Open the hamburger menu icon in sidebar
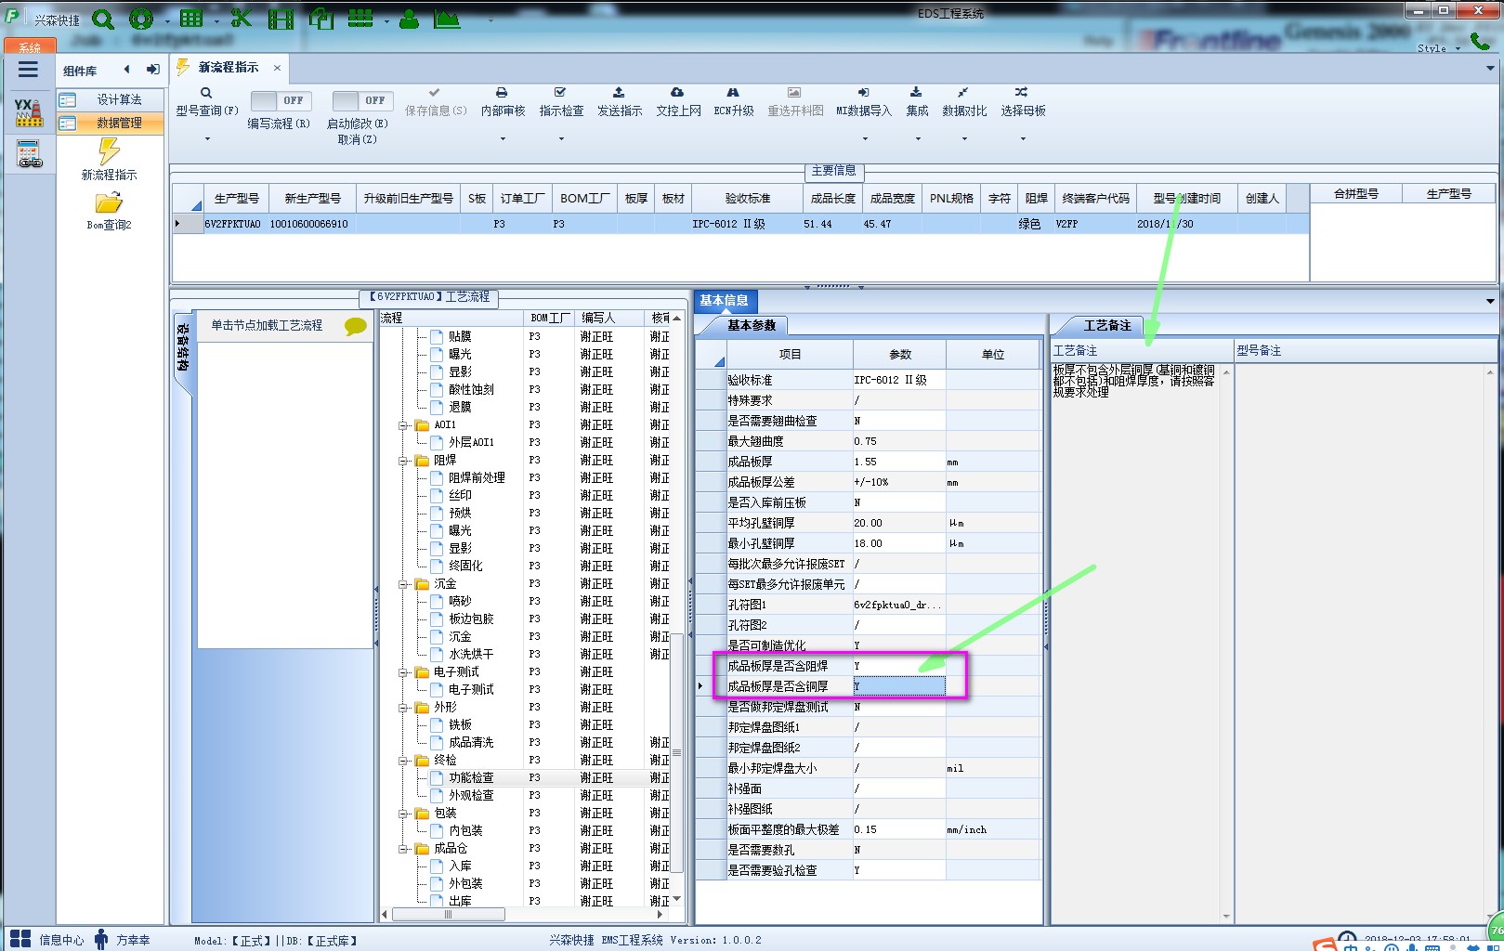 (28, 70)
